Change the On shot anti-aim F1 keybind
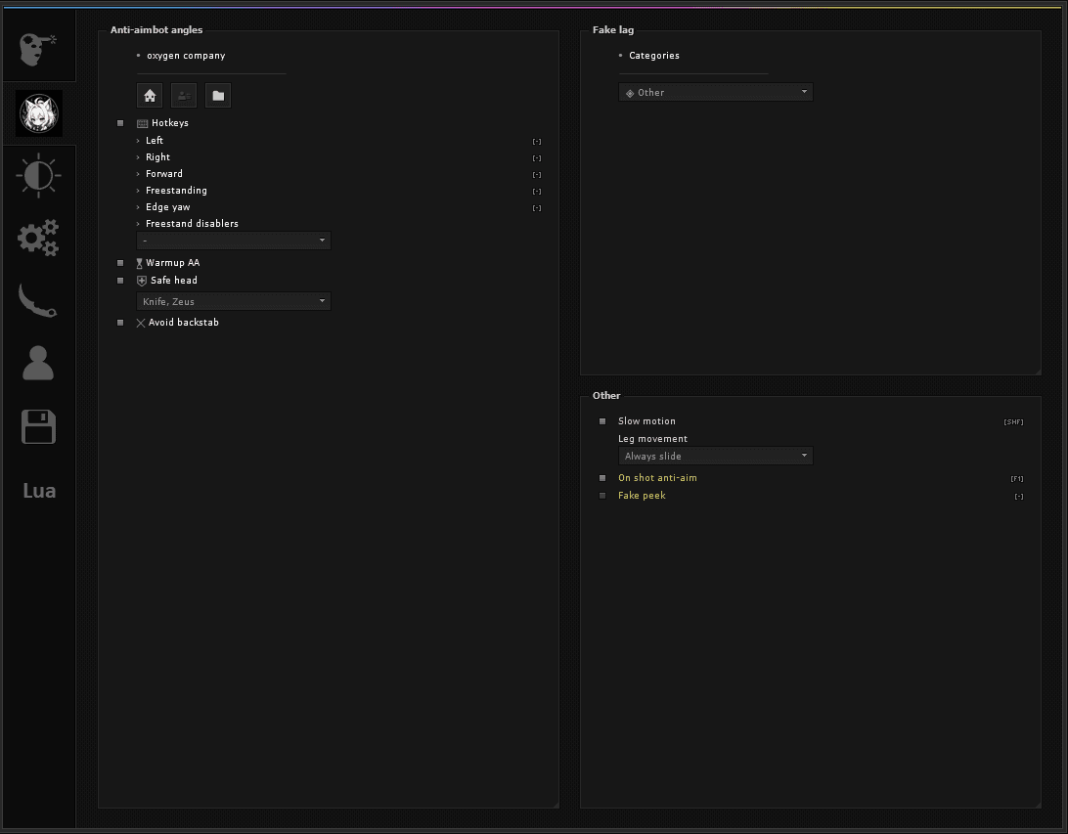Viewport: 1068px width, 834px height. tap(1017, 479)
